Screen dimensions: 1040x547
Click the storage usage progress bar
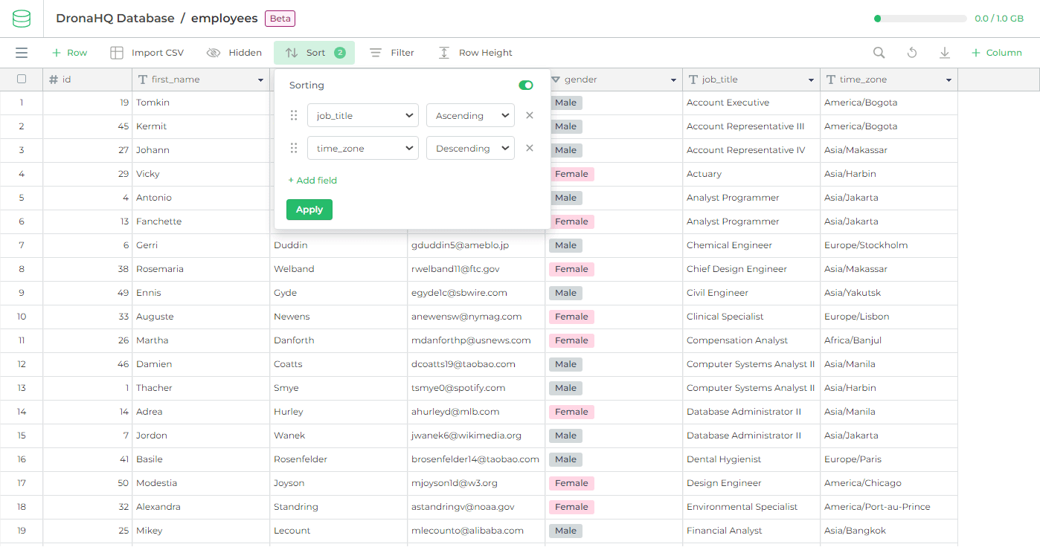(x=920, y=19)
